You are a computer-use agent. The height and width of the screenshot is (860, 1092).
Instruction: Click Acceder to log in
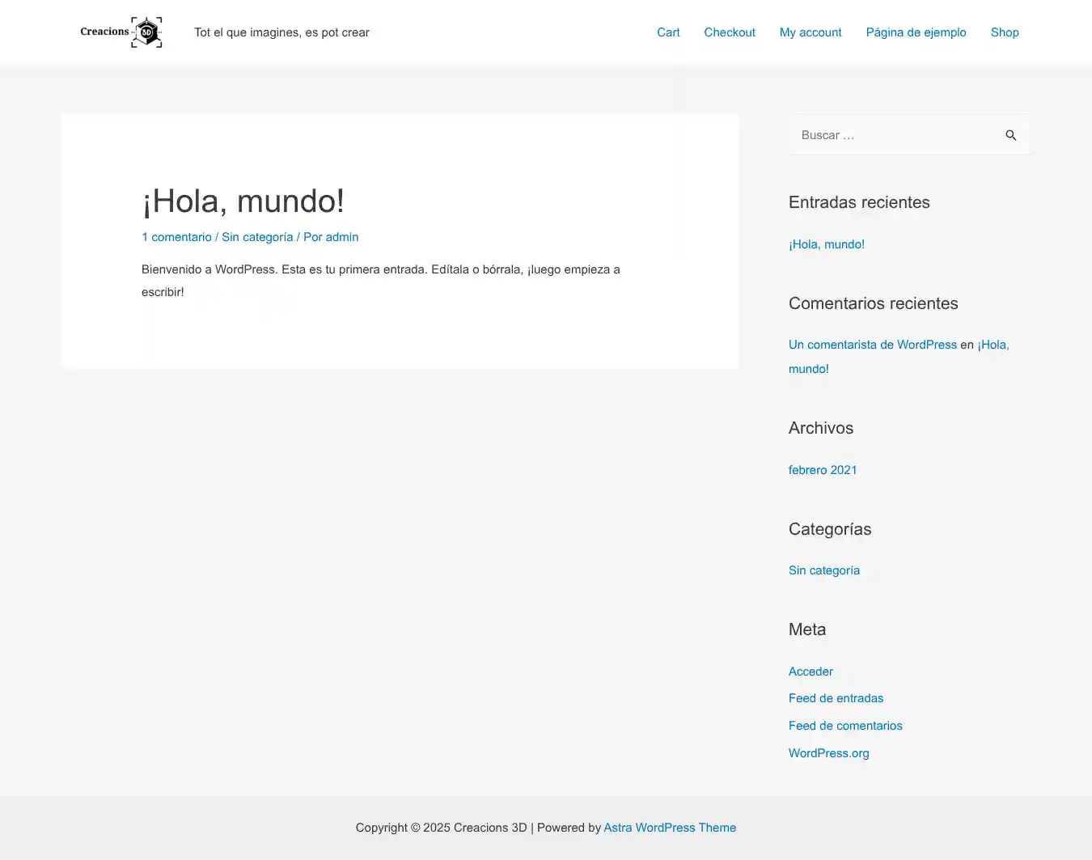tap(811, 671)
